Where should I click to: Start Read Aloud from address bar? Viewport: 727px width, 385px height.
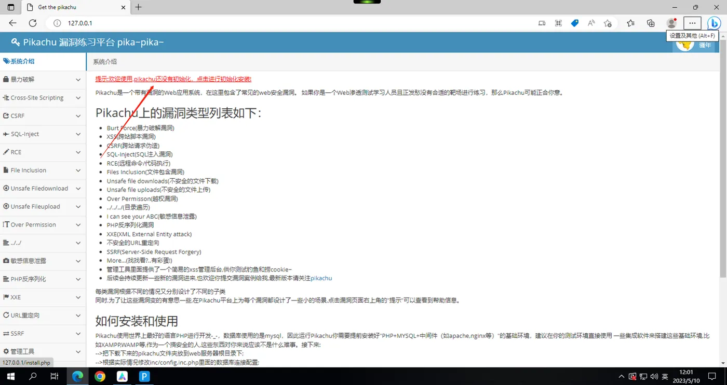(x=591, y=23)
